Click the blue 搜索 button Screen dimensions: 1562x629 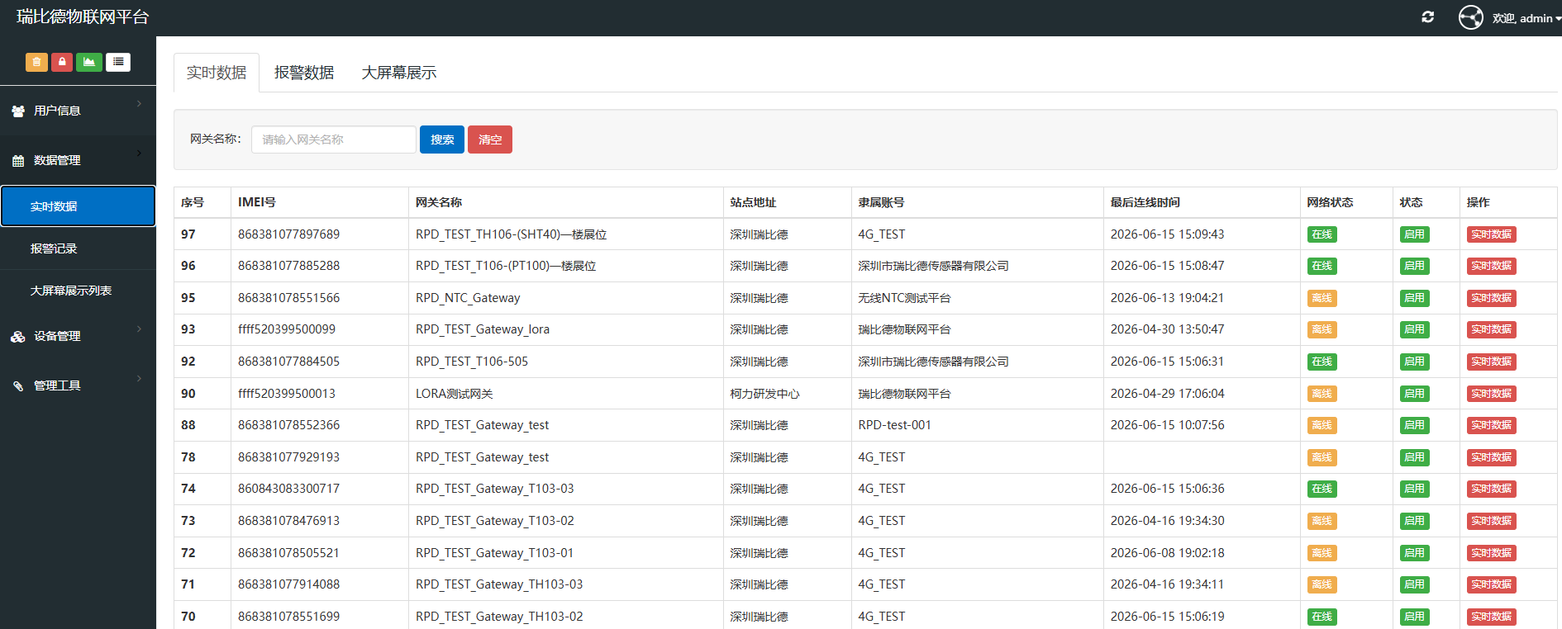pos(442,140)
